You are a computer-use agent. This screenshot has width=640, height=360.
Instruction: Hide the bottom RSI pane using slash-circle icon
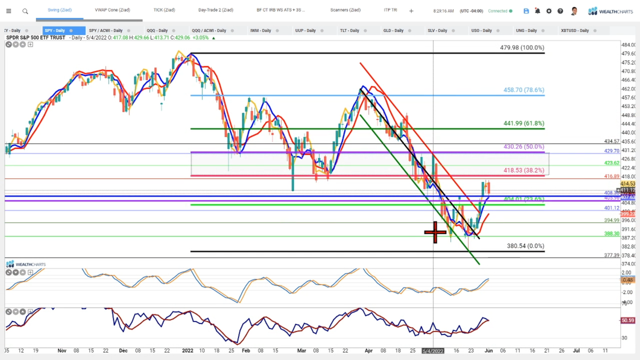point(9,312)
